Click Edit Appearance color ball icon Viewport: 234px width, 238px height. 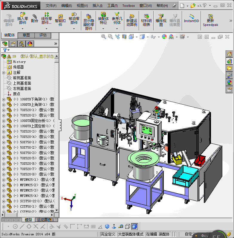(164, 37)
